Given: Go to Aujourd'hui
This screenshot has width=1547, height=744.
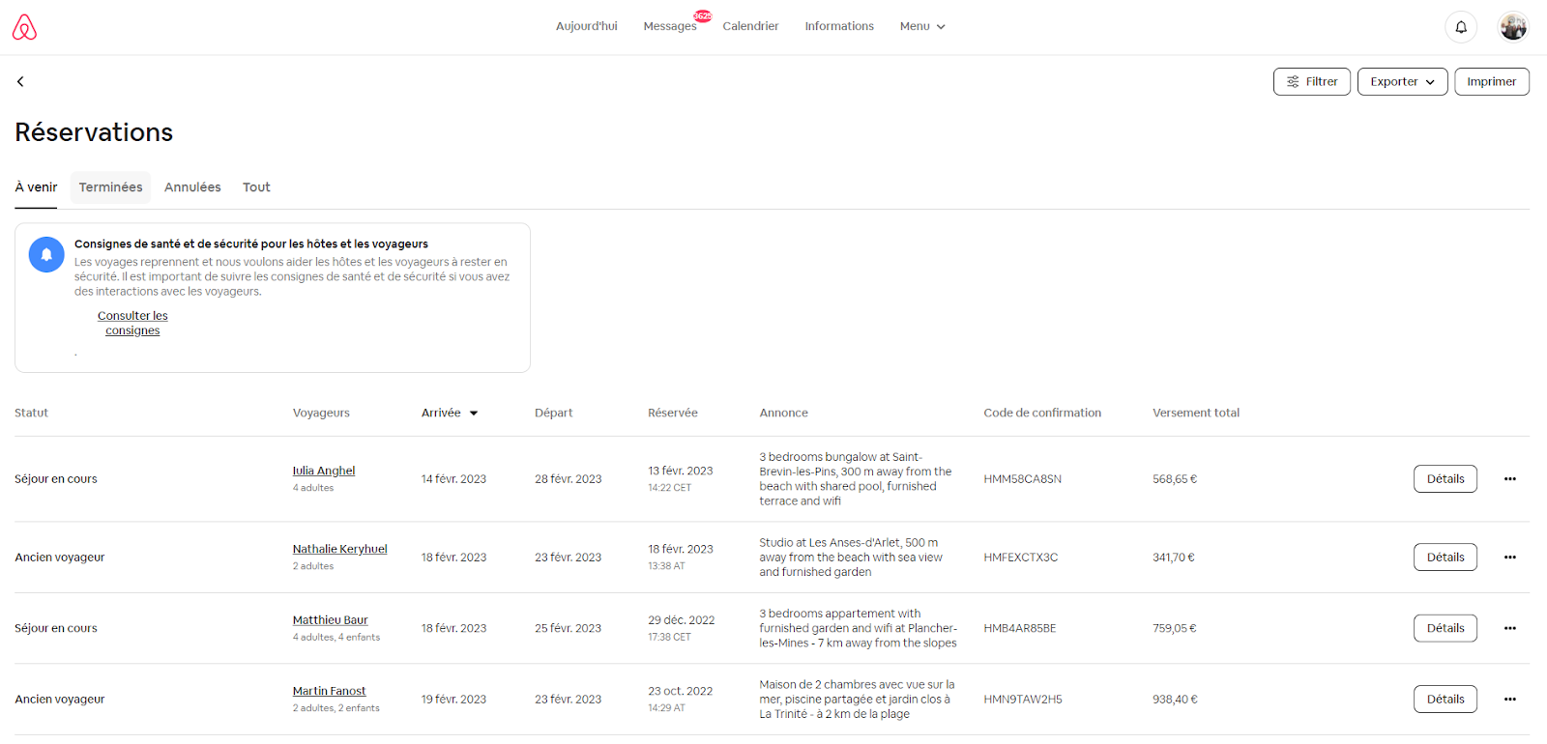Looking at the screenshot, I should [x=586, y=27].
